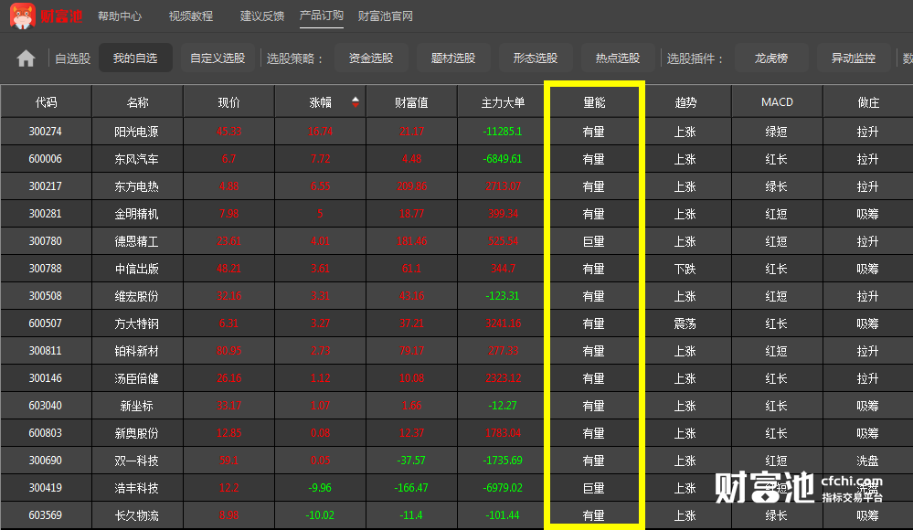Select 维宏股份 stock name

coord(136,296)
